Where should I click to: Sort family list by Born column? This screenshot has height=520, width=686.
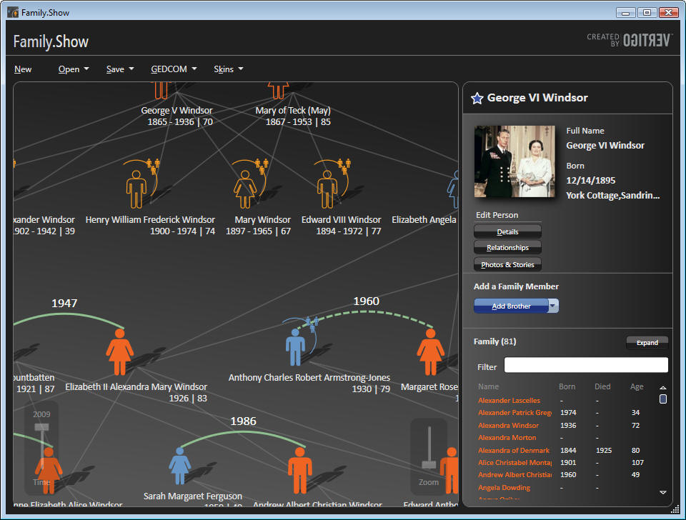(567, 386)
